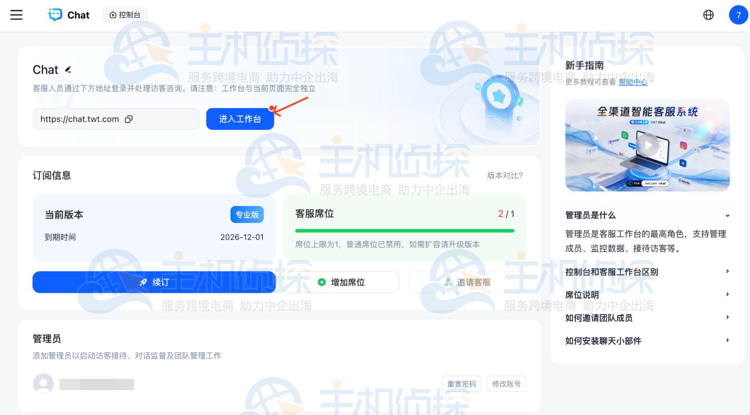Open the hamburger menu
The width and height of the screenshot is (750, 415).
(x=17, y=15)
